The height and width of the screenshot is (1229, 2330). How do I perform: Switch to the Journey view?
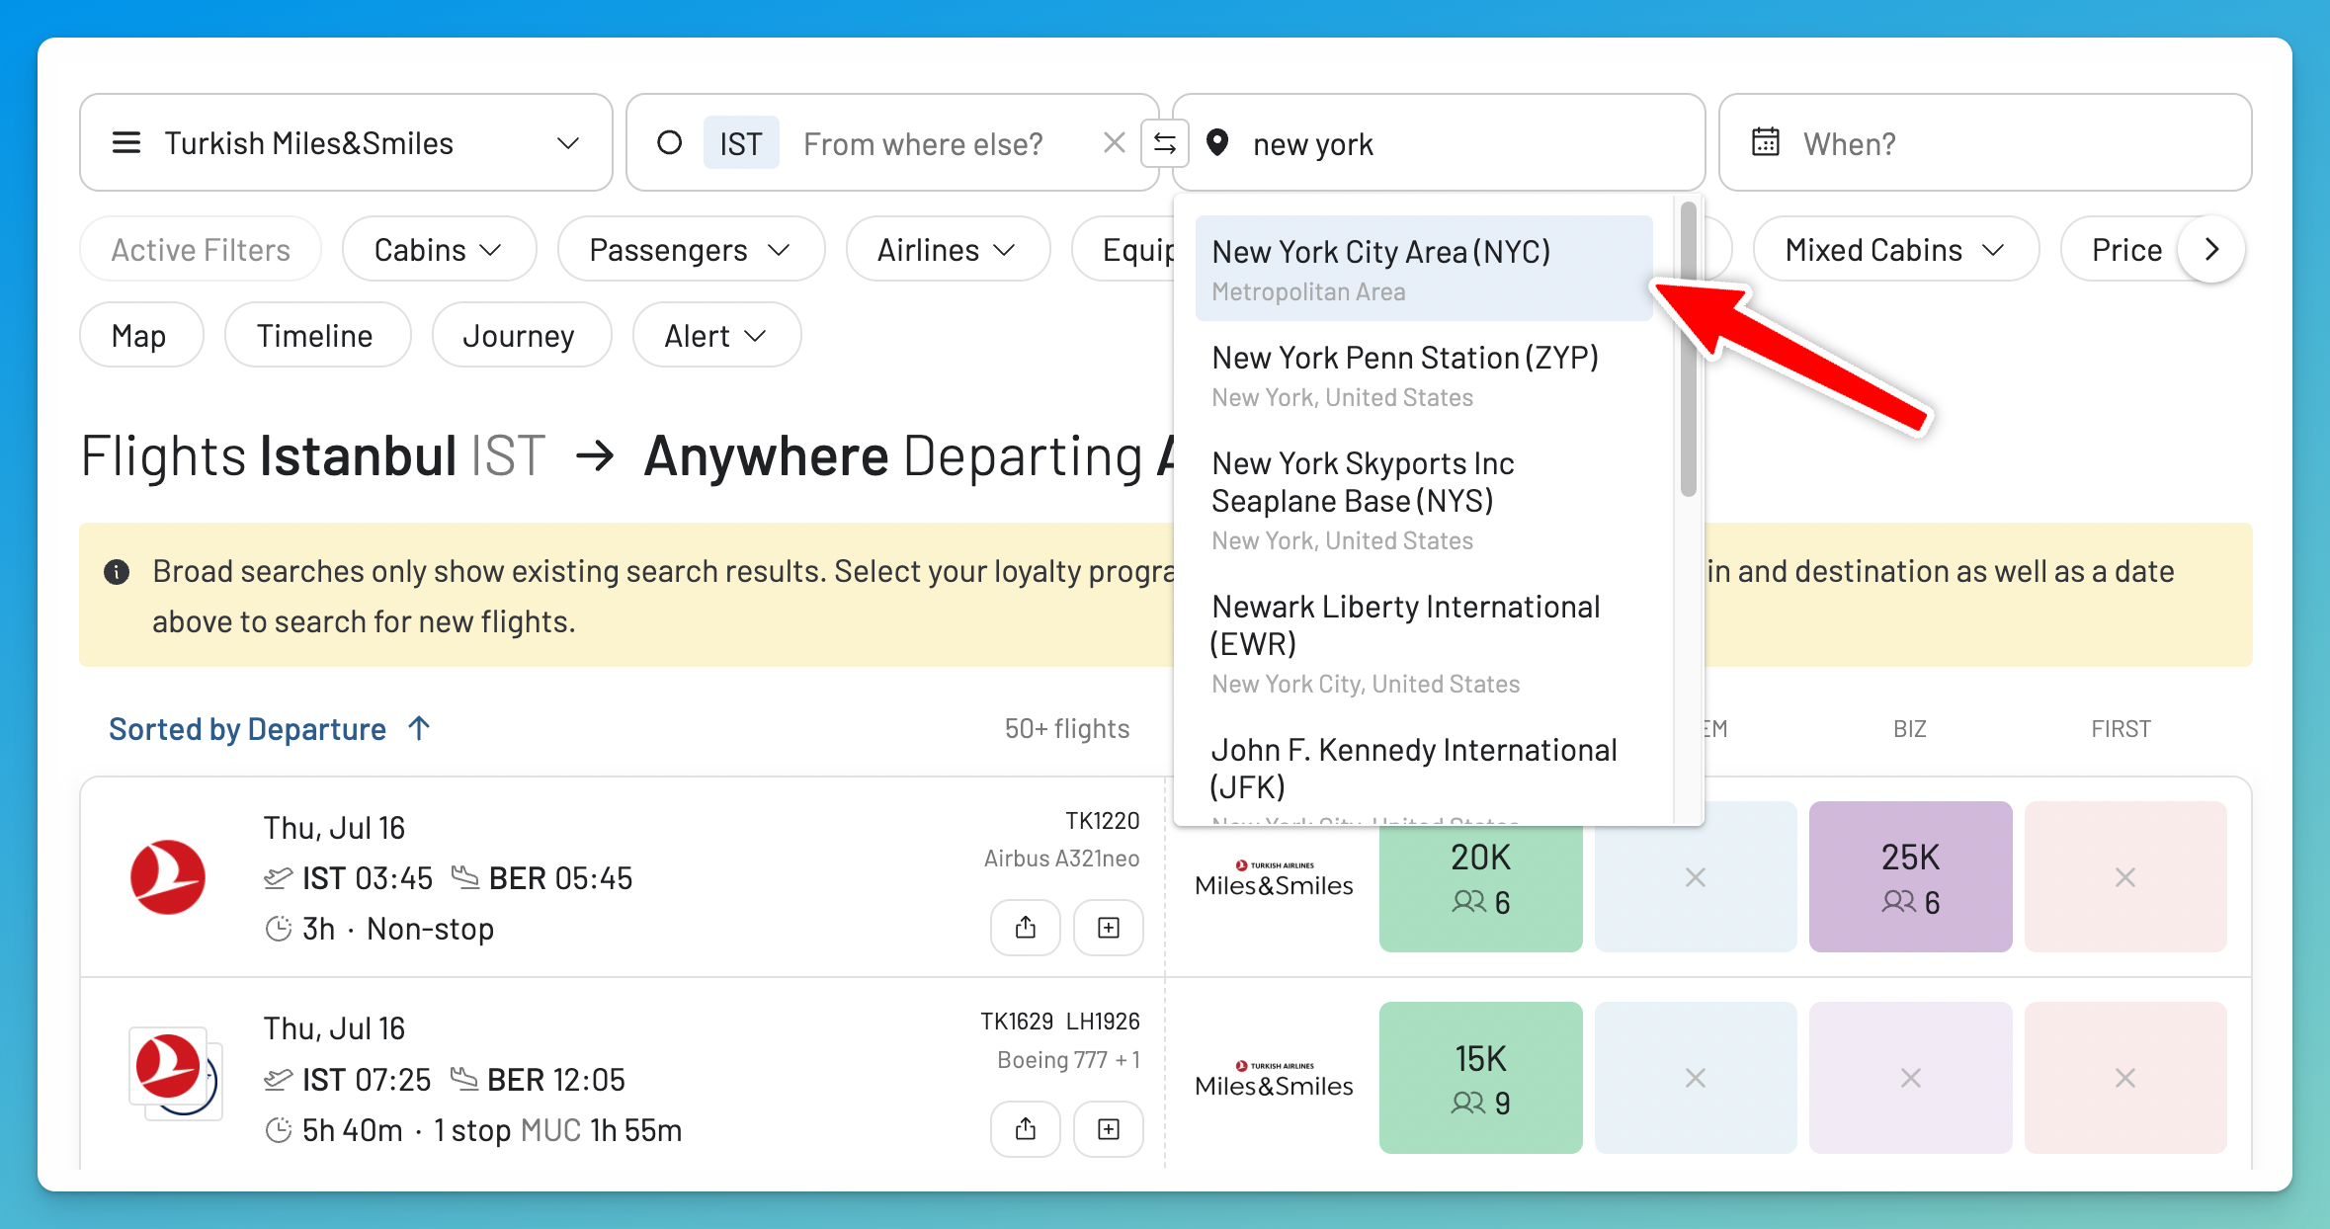pos(521,335)
